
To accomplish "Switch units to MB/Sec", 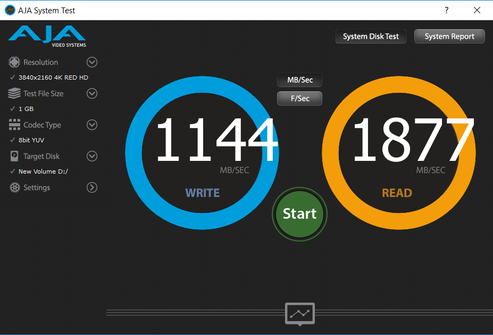I will tap(299, 80).
